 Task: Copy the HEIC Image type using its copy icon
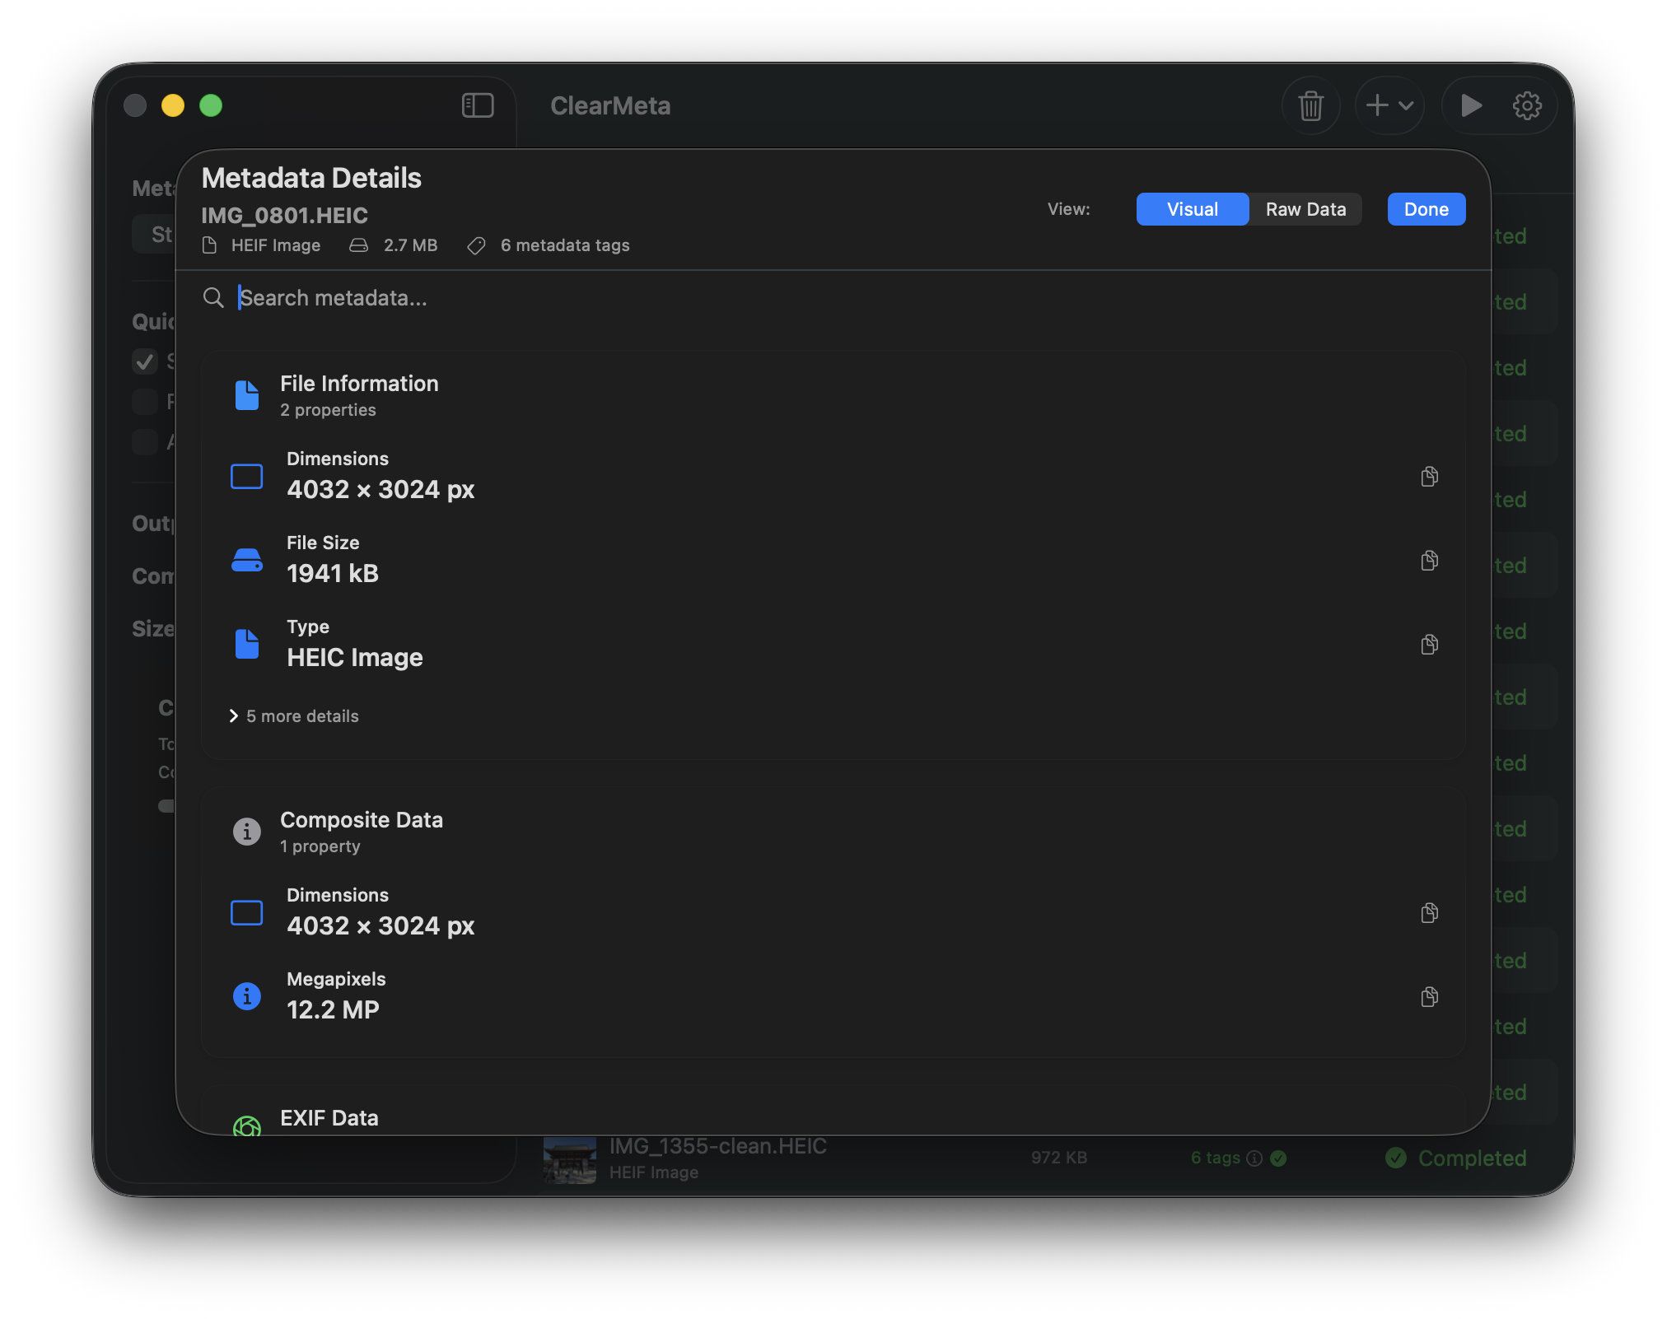[1430, 644]
